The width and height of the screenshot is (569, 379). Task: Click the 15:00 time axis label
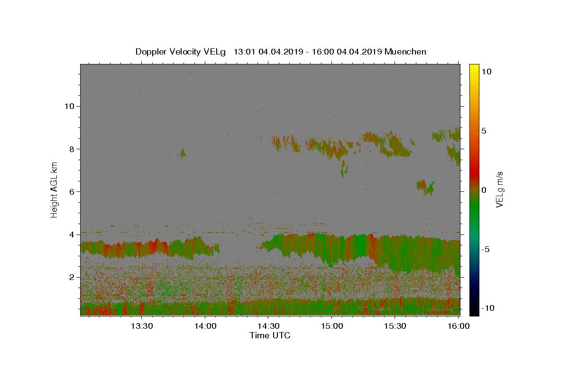click(x=332, y=326)
